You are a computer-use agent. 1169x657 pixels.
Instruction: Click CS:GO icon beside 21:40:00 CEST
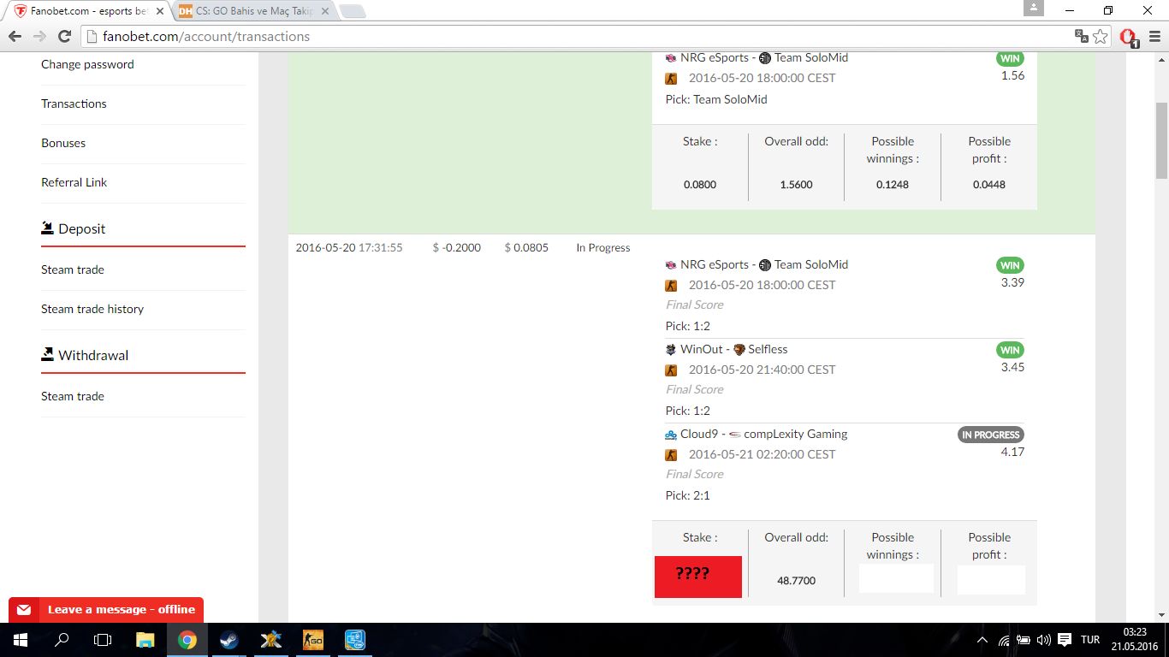click(672, 370)
